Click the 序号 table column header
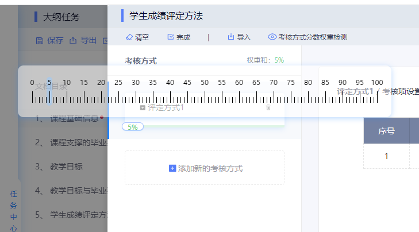Viewport: 419px width, 232px height. [386, 131]
